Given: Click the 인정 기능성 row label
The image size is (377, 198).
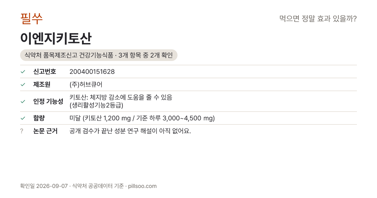Looking at the screenshot, I should tap(48, 101).
